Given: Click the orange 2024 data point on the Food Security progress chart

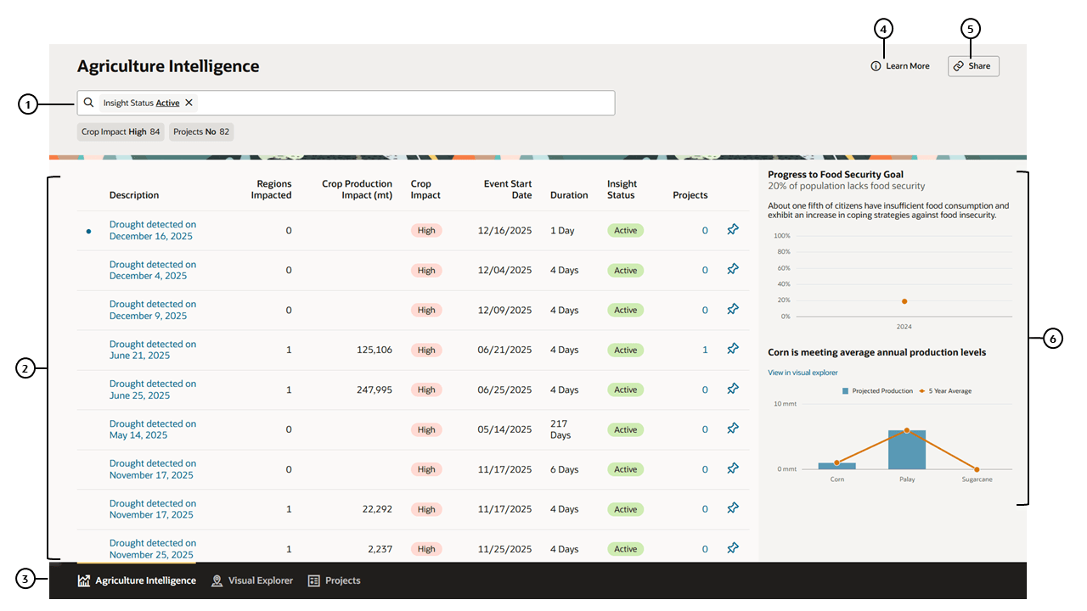Looking at the screenshot, I should [904, 300].
